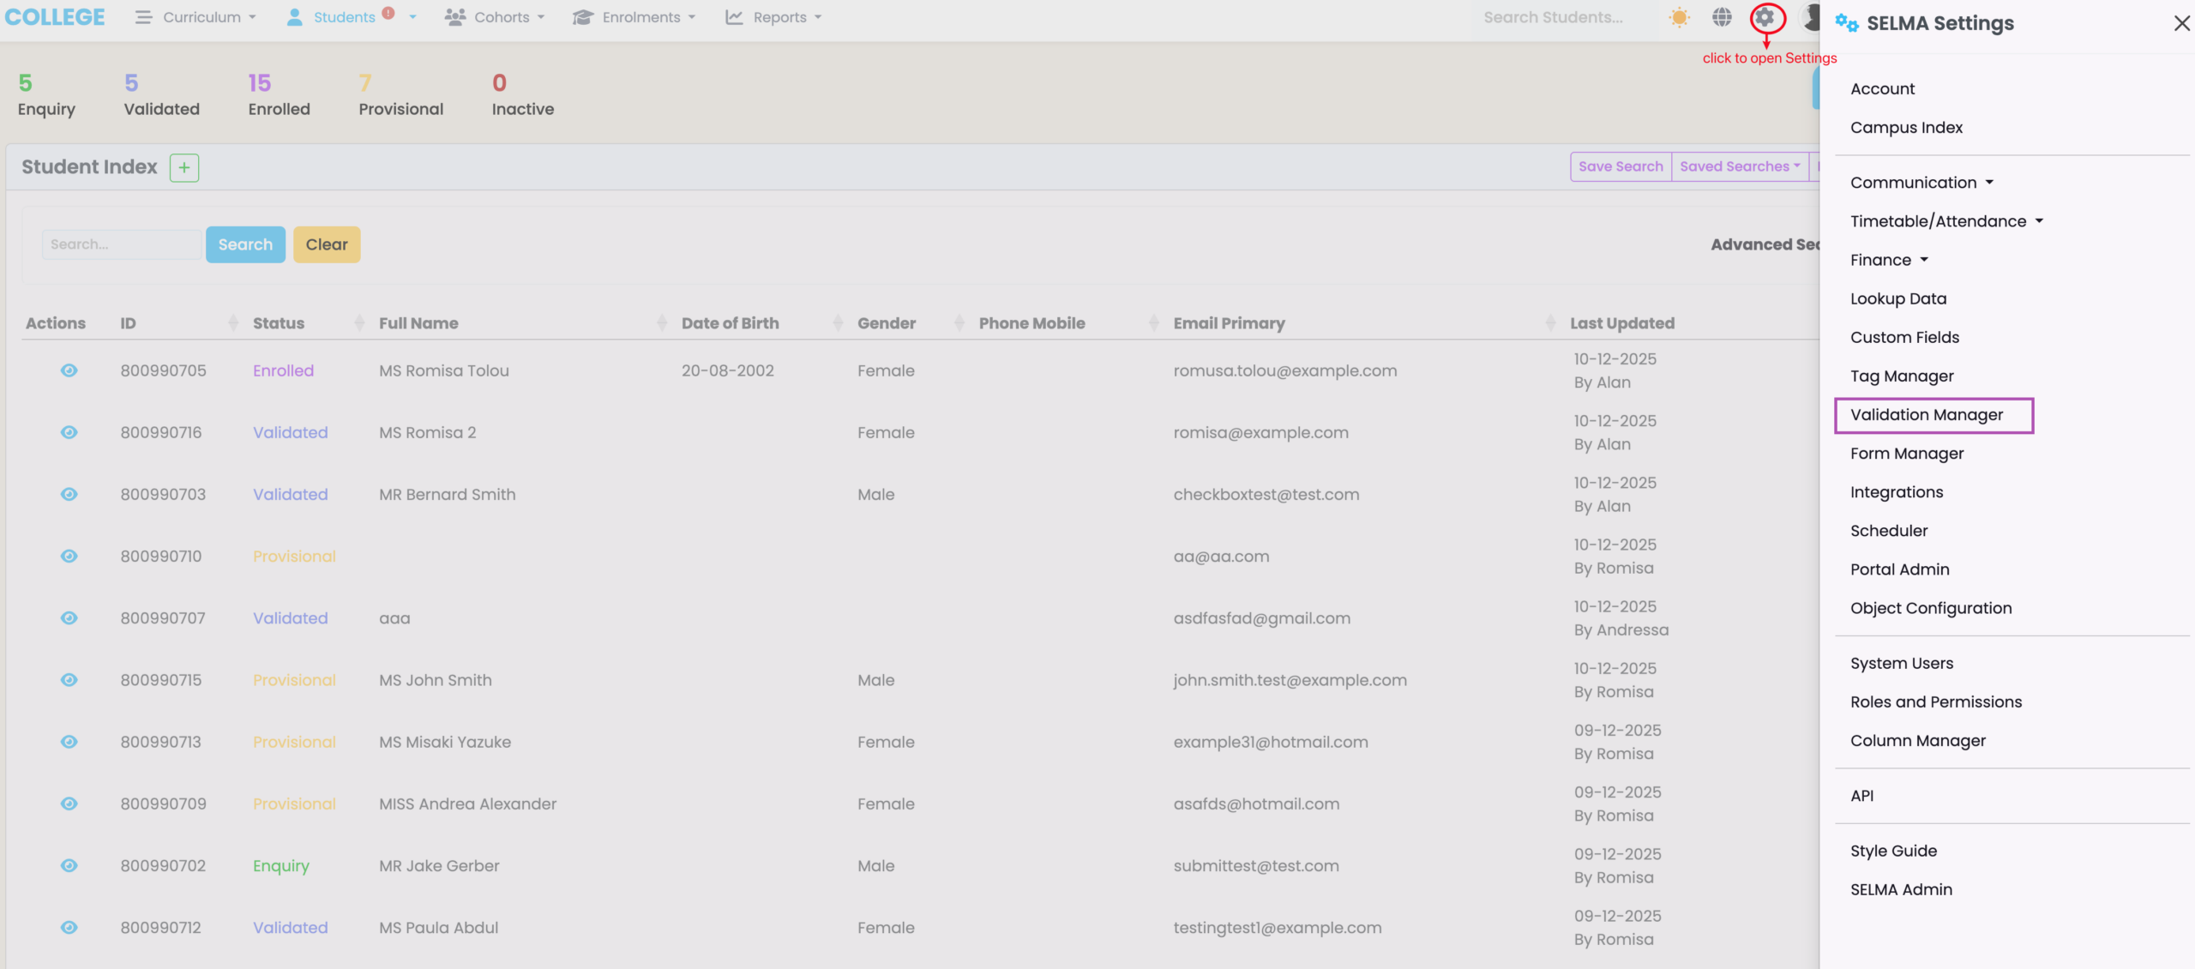2195x969 pixels.
Task: View student 800990705 via eye icon
Action: click(x=69, y=370)
